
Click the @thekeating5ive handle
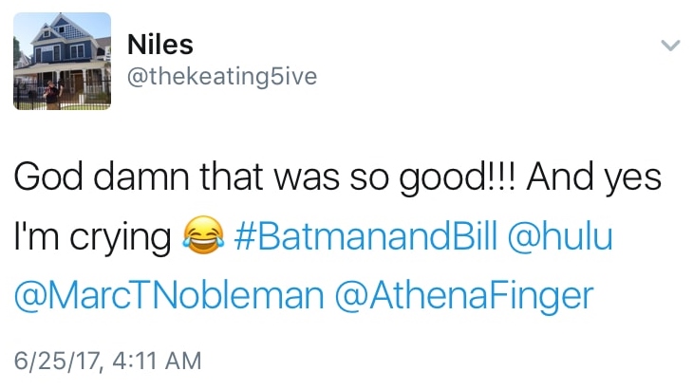pyautogui.click(x=221, y=78)
